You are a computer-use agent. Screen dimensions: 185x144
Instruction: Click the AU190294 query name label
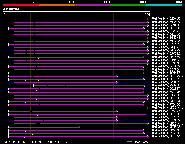point(11,9)
